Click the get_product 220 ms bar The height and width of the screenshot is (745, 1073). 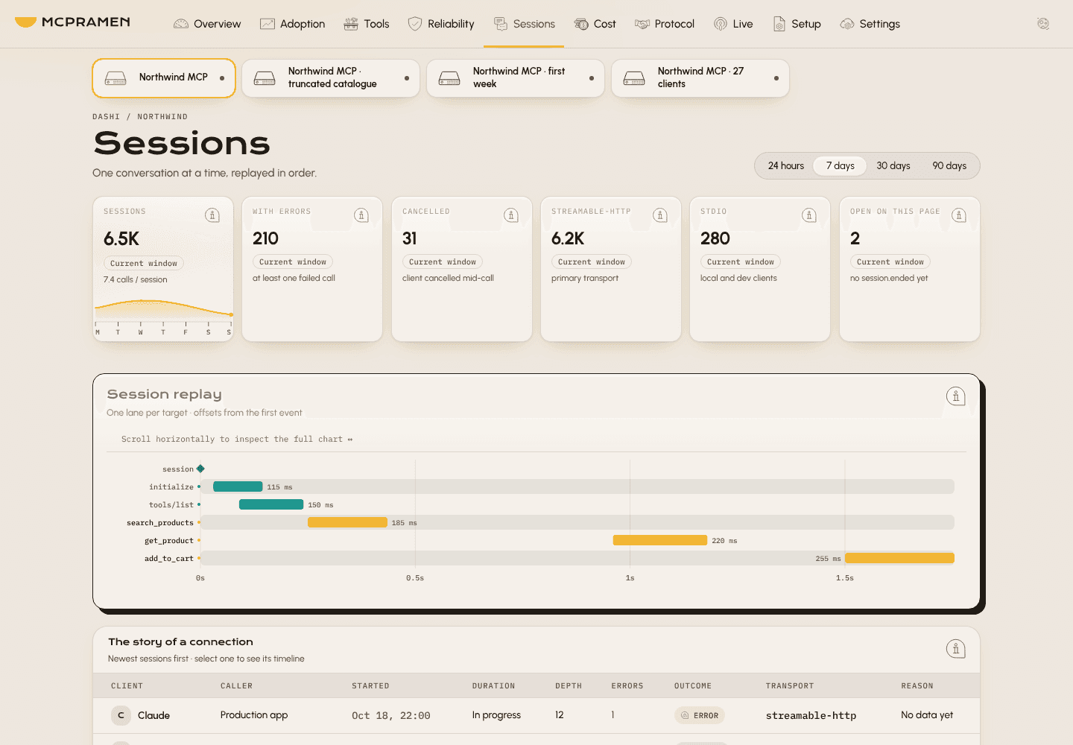coord(660,540)
